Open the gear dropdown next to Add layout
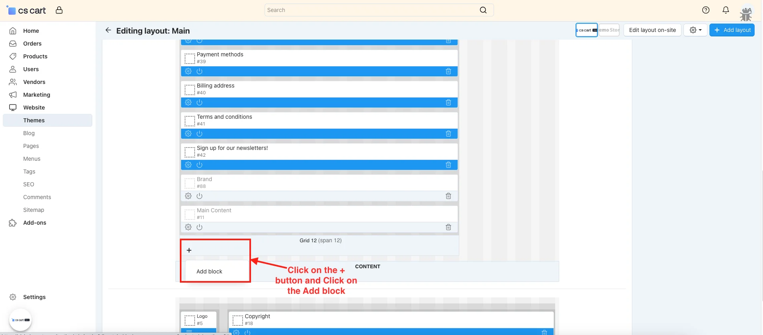Viewport: 763px width, 335px height. tap(695, 30)
